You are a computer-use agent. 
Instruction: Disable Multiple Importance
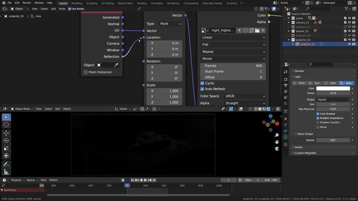[x=318, y=118]
